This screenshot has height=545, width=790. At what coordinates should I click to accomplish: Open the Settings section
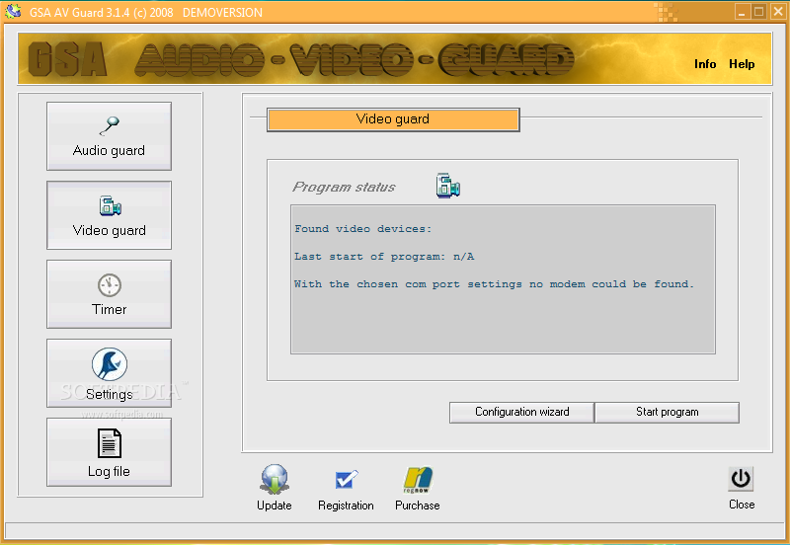109,373
